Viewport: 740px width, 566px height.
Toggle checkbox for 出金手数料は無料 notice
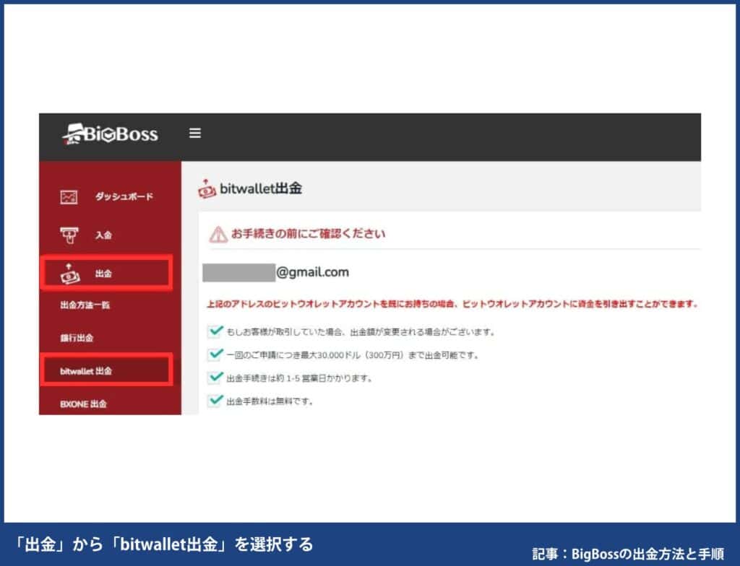[215, 401]
